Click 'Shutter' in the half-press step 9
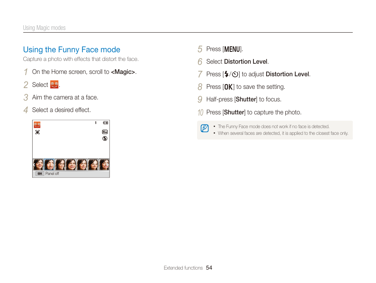Image resolution: width=376 pixels, height=283 pixels. coord(246,99)
